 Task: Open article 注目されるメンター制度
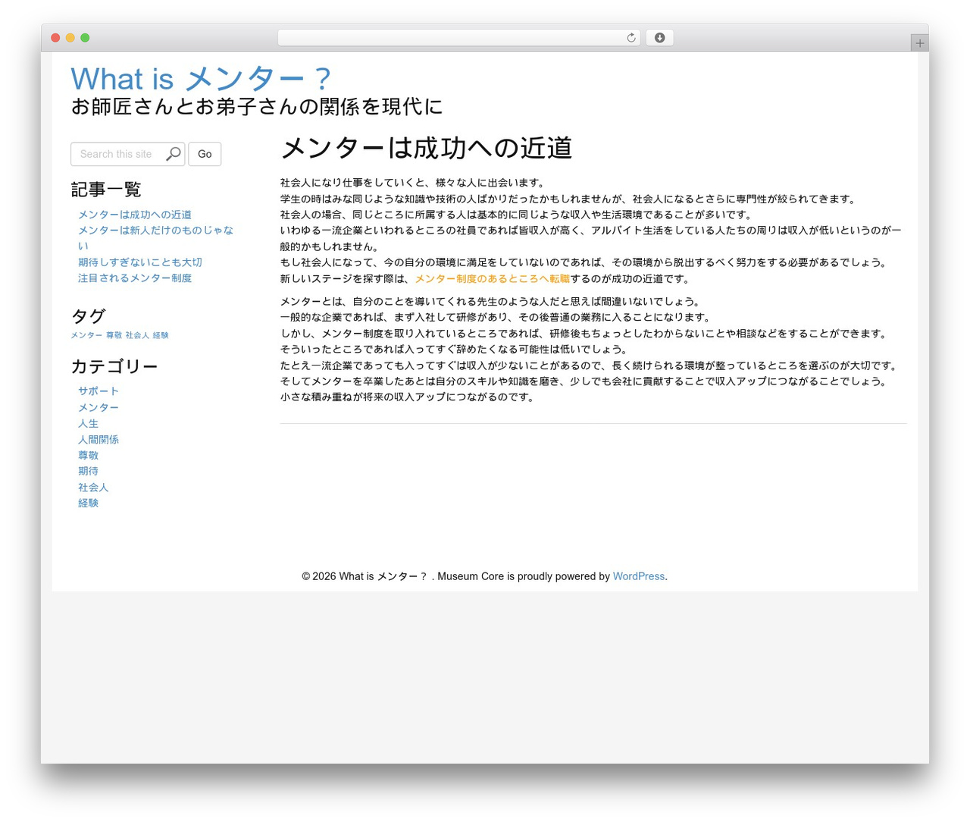click(135, 278)
